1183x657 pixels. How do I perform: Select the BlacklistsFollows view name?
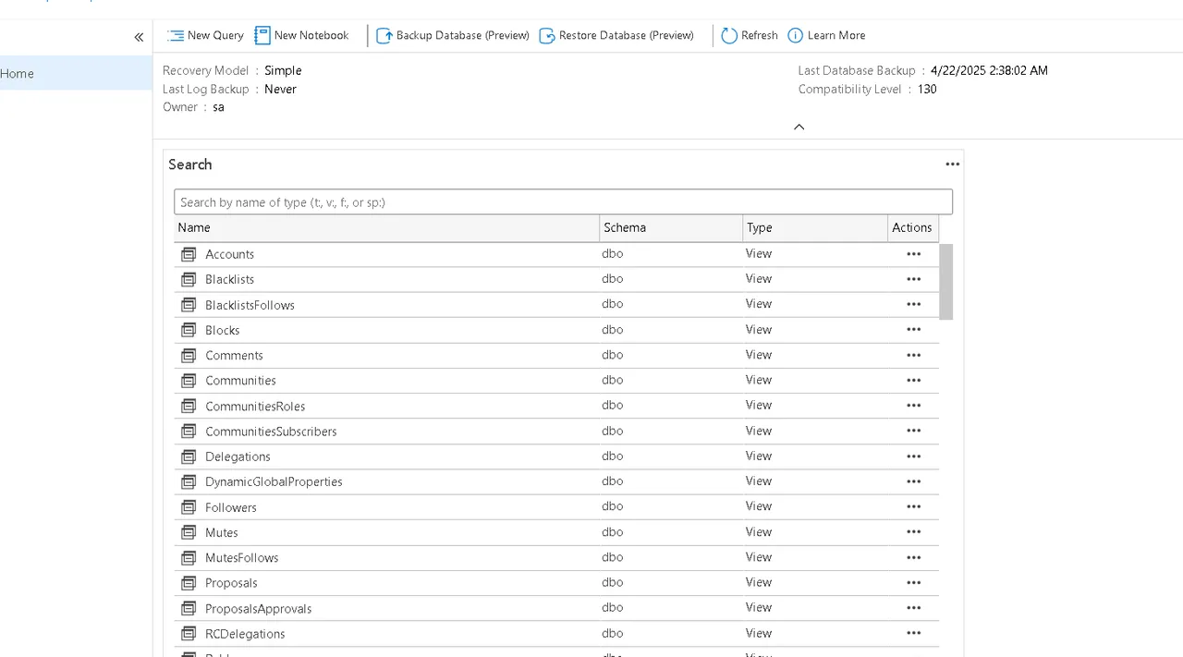[250, 305]
